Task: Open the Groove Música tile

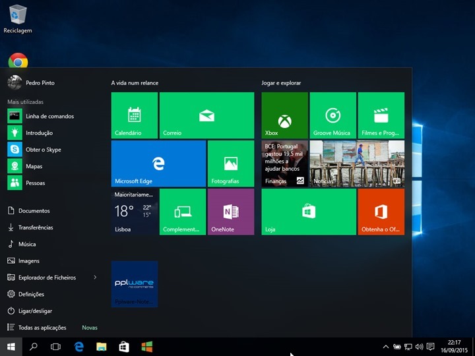Action: pos(333,115)
